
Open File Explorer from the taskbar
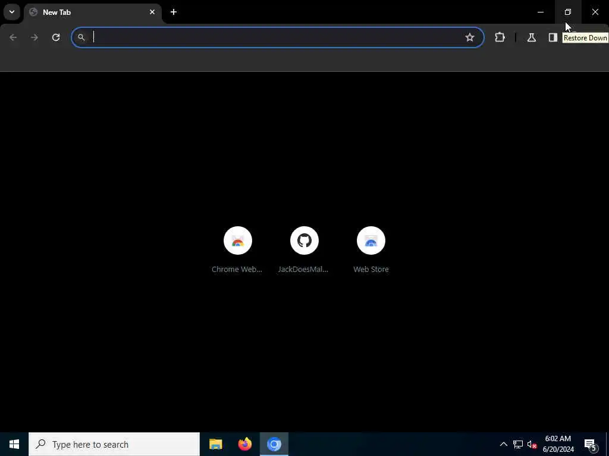[x=215, y=444]
